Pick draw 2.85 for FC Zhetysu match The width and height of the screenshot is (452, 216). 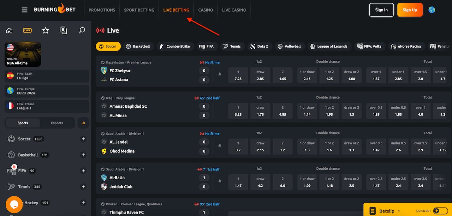point(260,75)
